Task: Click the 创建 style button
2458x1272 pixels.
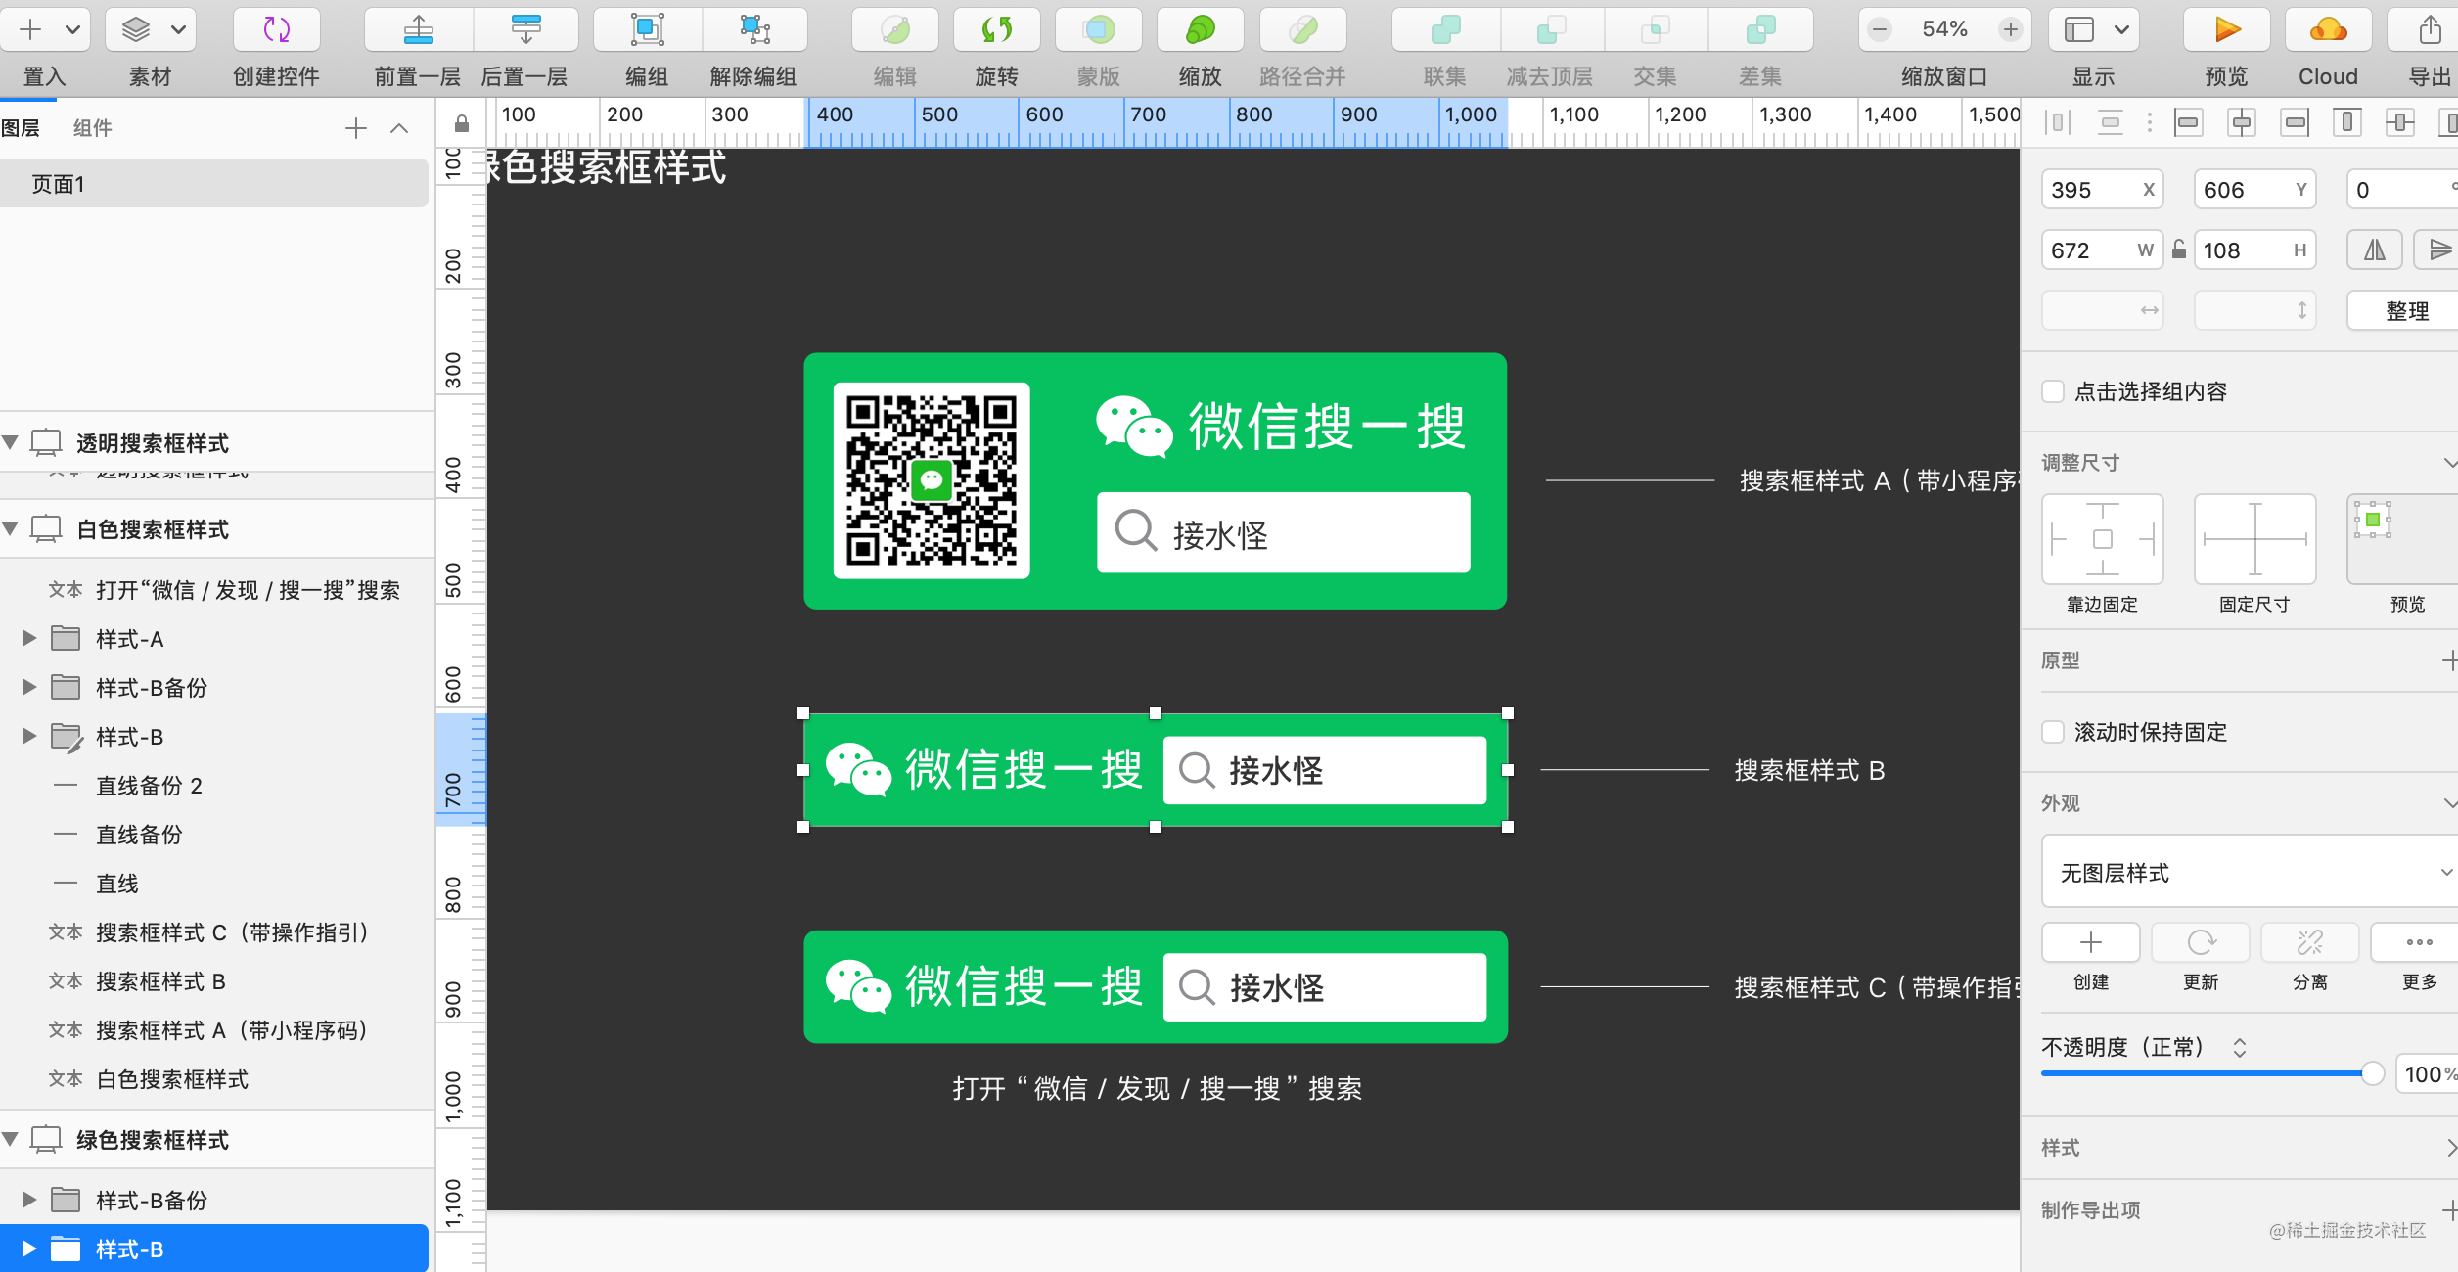Action: coord(2091,942)
